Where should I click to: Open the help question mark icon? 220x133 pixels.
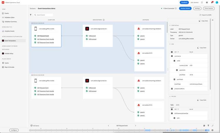coord(207,2)
